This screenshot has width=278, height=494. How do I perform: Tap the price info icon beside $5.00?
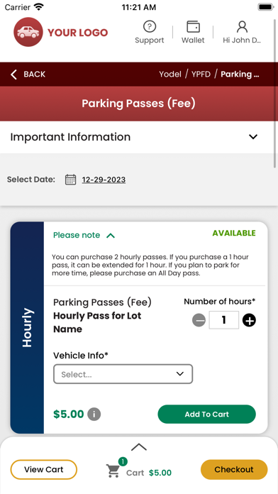[94, 414]
